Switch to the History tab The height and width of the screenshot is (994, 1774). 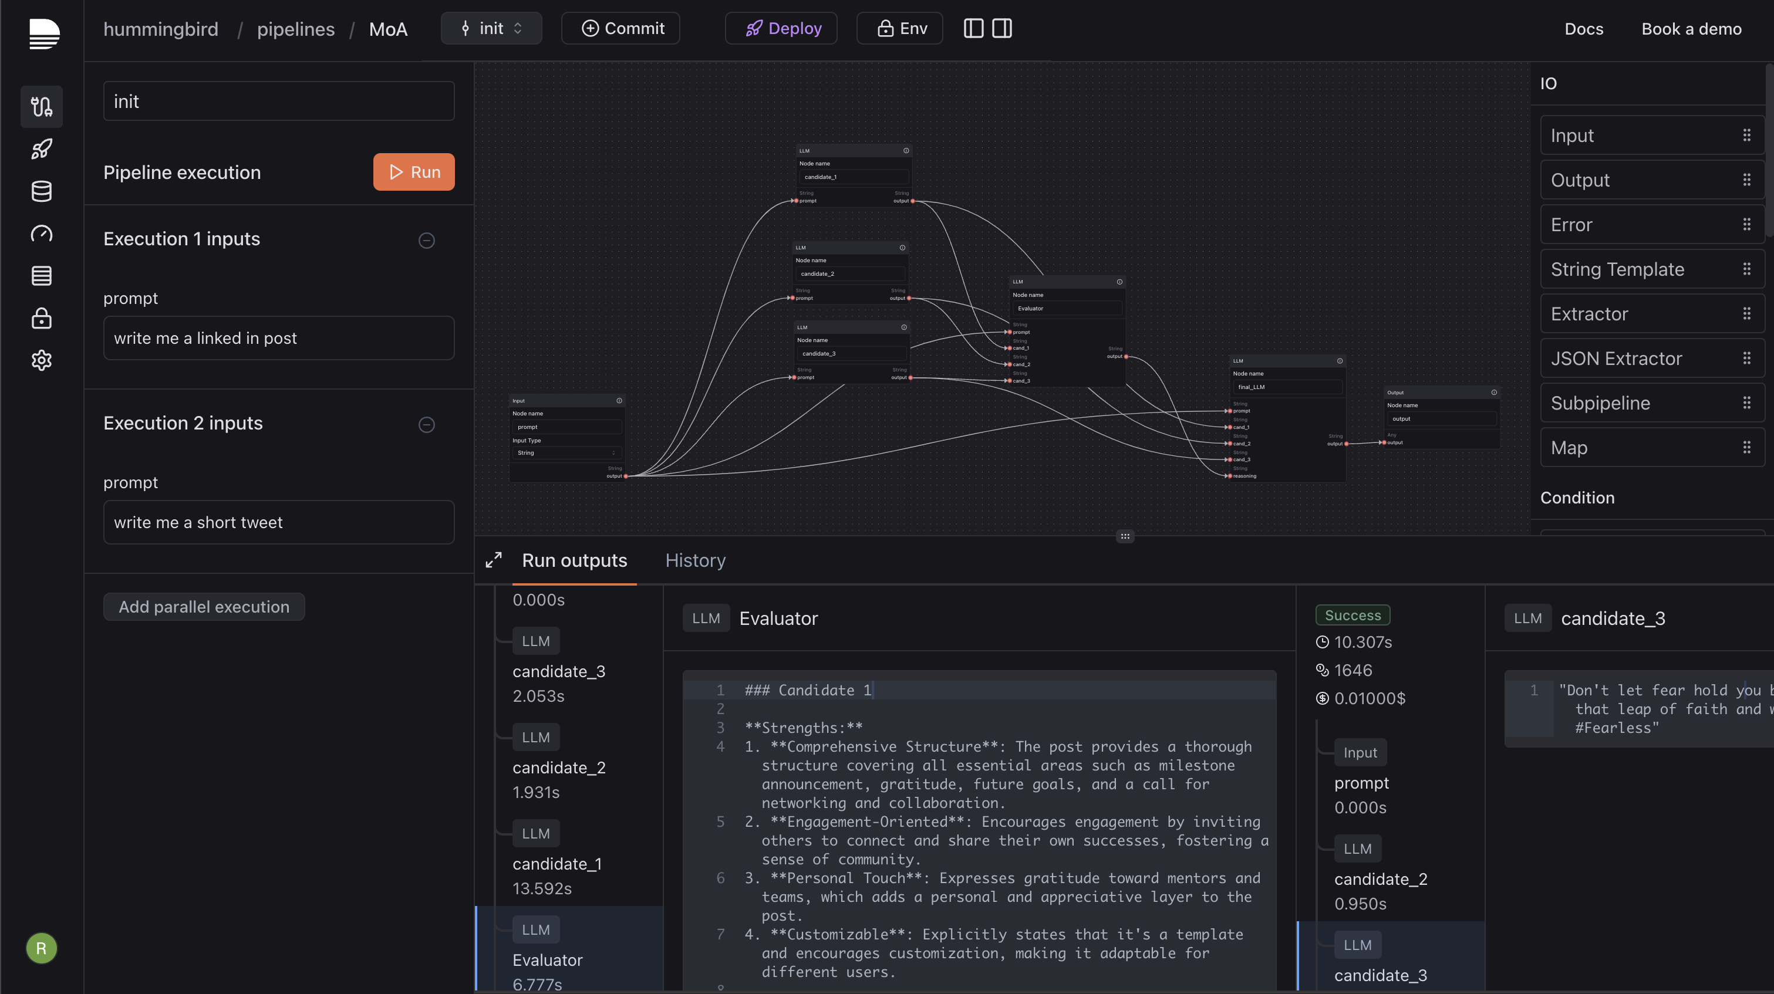tap(695, 560)
